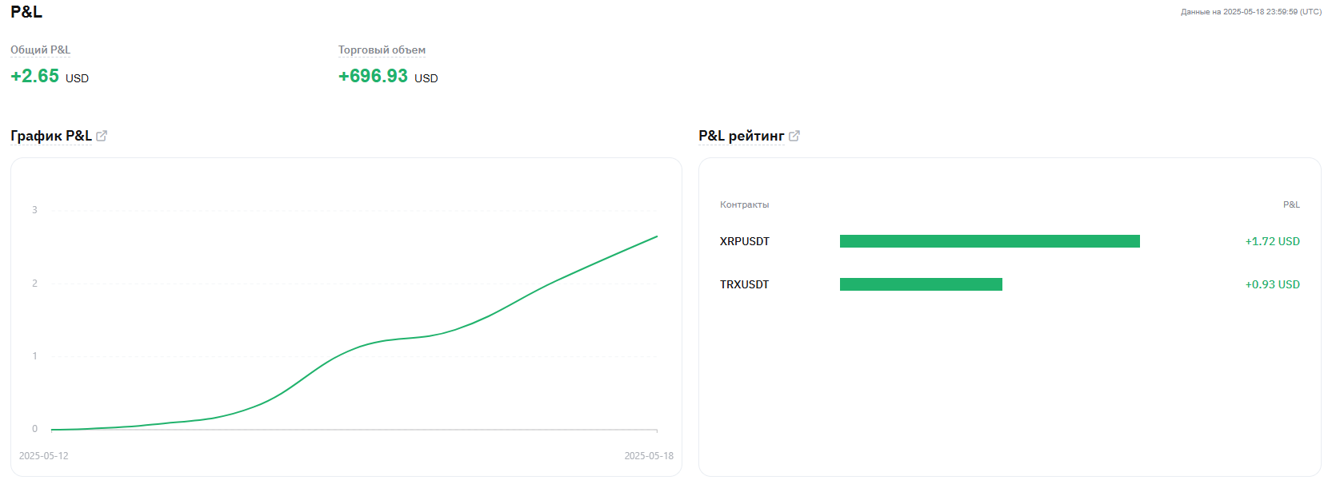Click the 2025-05-12 chart start date
The height and width of the screenshot is (488, 1332).
pyautogui.click(x=44, y=456)
